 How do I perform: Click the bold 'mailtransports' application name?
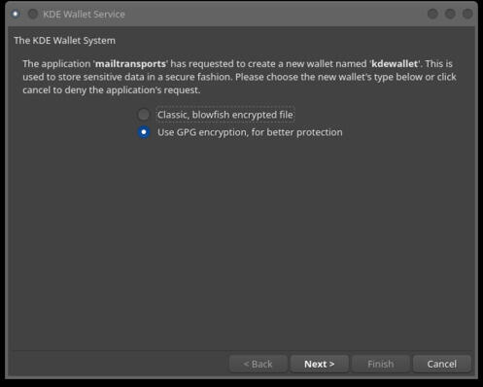tap(130, 64)
